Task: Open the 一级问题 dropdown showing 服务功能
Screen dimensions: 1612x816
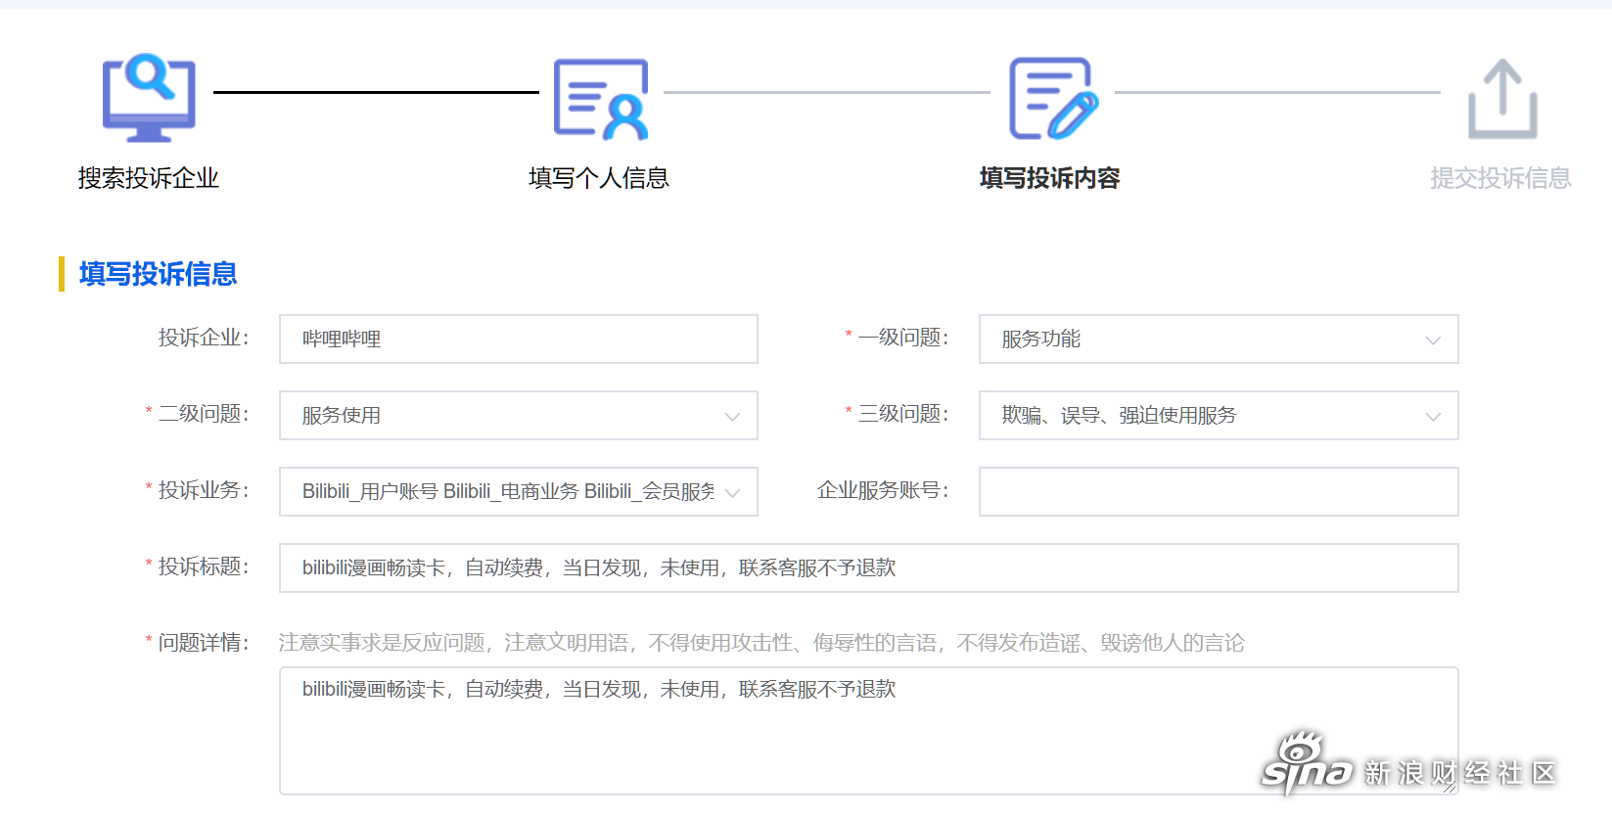Action: 1219,339
